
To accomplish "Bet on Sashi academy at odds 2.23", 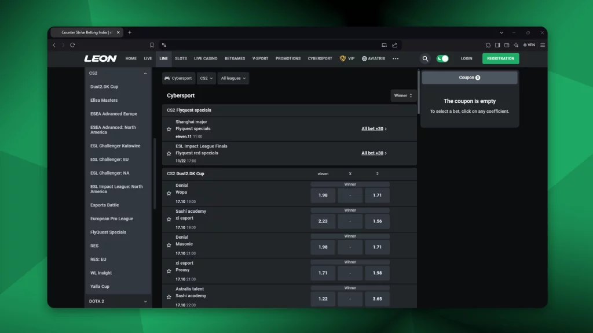I will 323,221.
